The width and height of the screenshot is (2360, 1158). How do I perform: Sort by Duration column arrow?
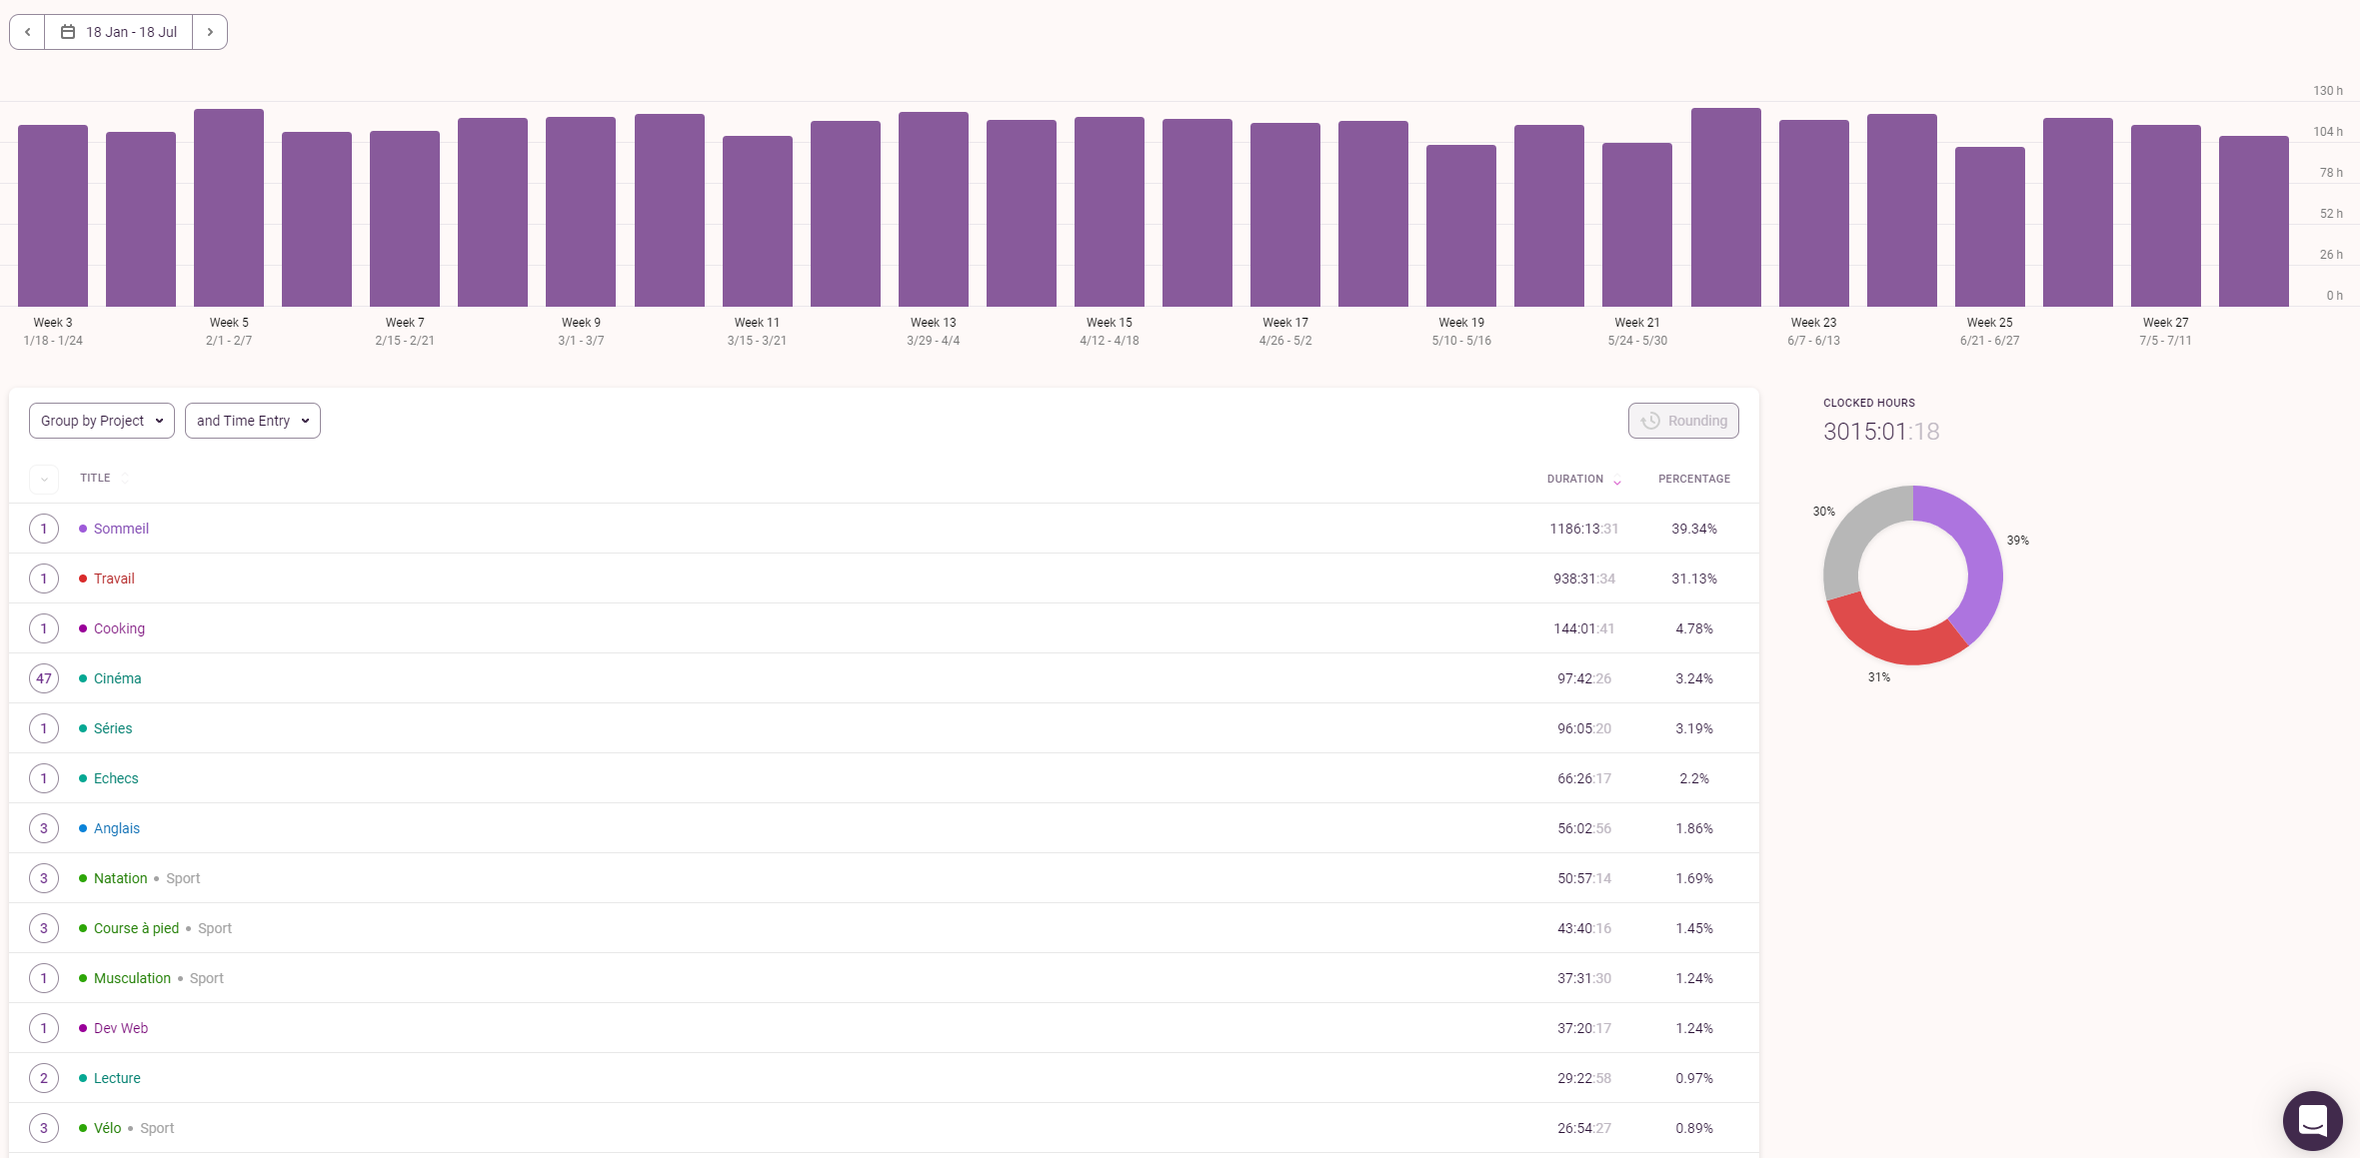point(1617,481)
